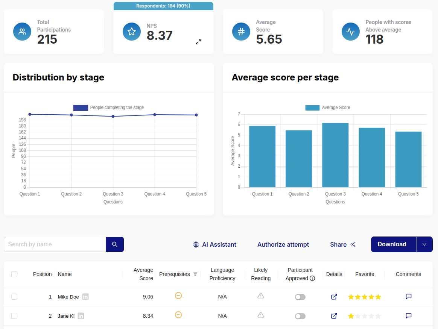The image size is (438, 329).
Task: Click the search magnifier button
Action: [115, 244]
